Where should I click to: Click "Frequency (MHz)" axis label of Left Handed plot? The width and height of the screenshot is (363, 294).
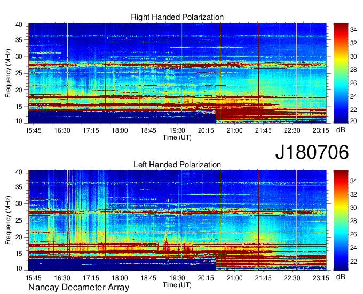(8, 220)
